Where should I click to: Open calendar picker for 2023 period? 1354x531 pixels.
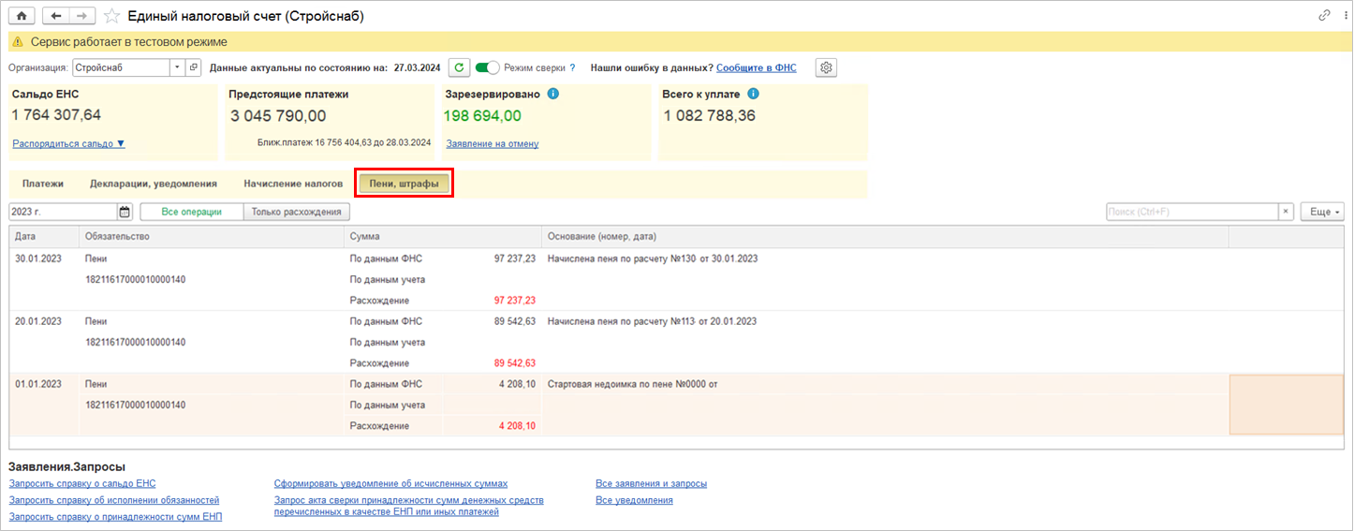tap(125, 212)
